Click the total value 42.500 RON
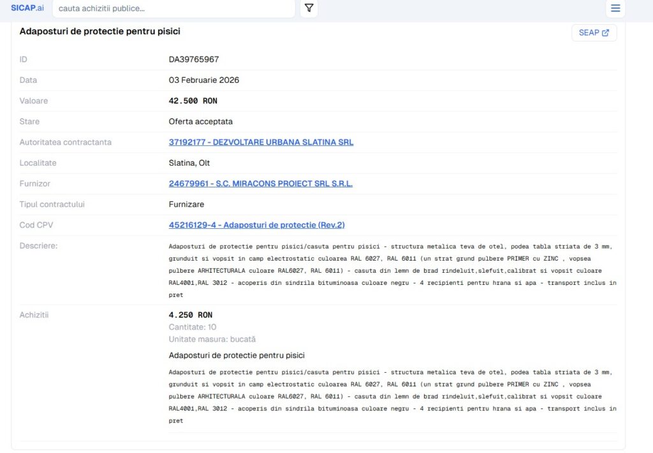 pos(193,101)
